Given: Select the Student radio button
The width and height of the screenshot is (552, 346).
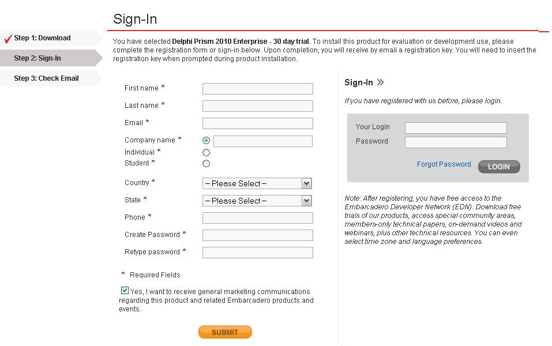Looking at the screenshot, I should 206,163.
